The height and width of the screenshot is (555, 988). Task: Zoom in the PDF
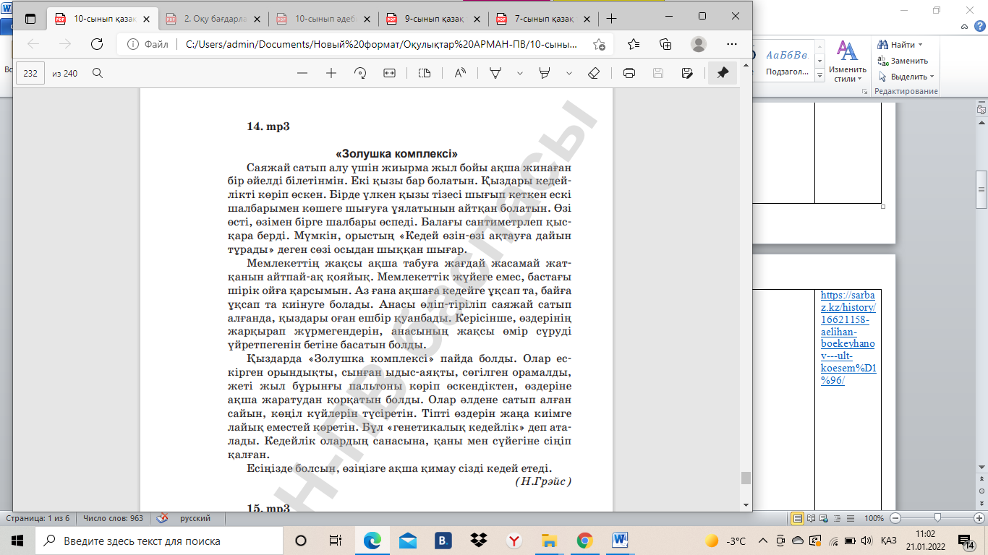point(331,73)
